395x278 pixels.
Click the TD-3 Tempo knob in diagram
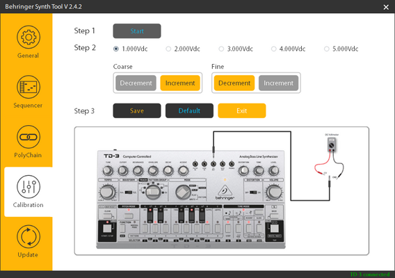[x=108, y=192]
